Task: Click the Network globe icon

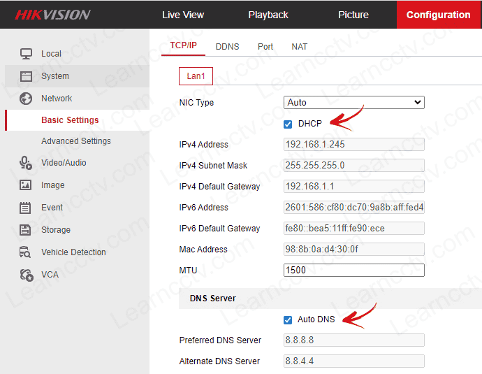Action: click(x=26, y=99)
